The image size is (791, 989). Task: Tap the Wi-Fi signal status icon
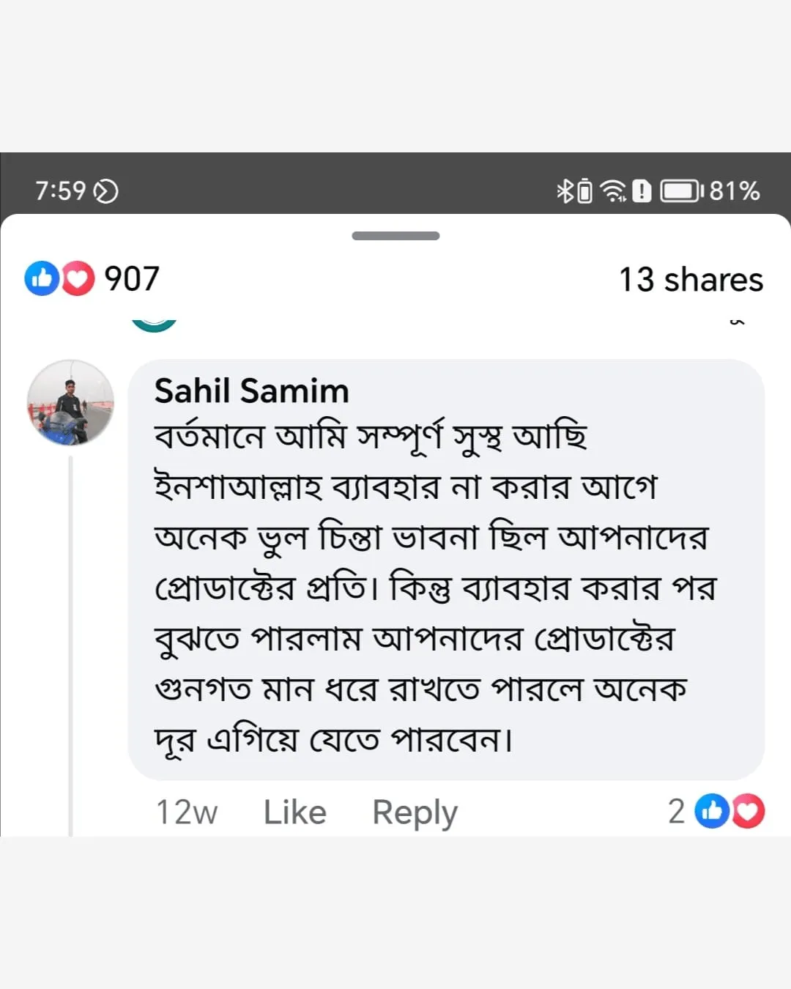point(612,191)
